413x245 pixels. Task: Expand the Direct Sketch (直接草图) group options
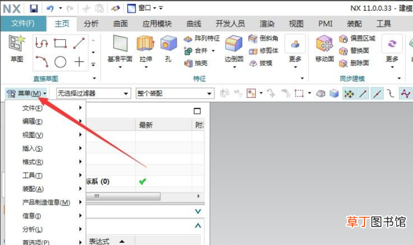tap(95, 79)
